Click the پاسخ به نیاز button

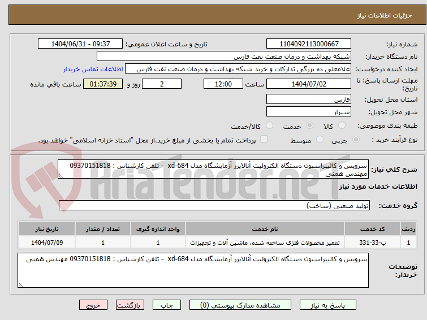click(328, 305)
